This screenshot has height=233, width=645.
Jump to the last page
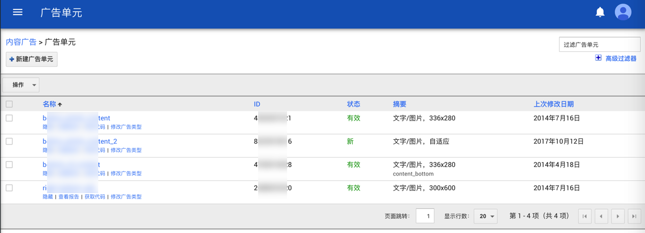coord(634,216)
